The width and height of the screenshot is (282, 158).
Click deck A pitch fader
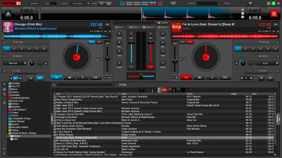(x=107, y=59)
